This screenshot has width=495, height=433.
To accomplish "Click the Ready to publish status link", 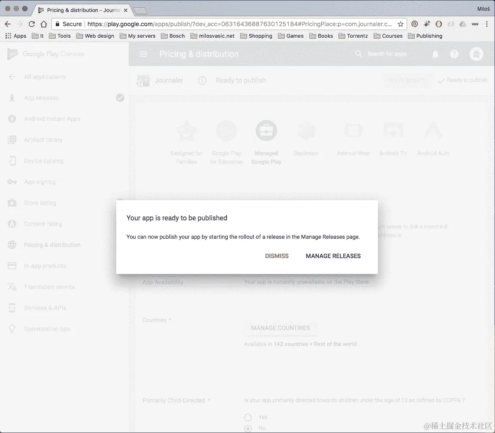I will point(463,80).
